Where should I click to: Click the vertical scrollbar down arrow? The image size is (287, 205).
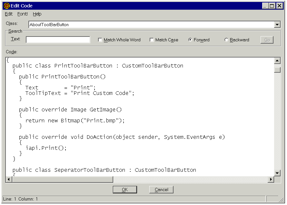tap(277, 173)
